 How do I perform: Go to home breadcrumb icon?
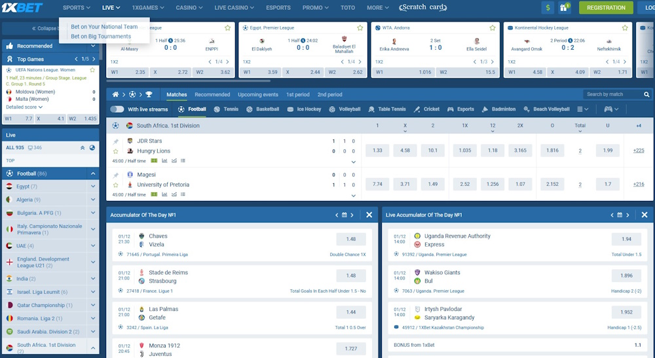[x=115, y=95]
